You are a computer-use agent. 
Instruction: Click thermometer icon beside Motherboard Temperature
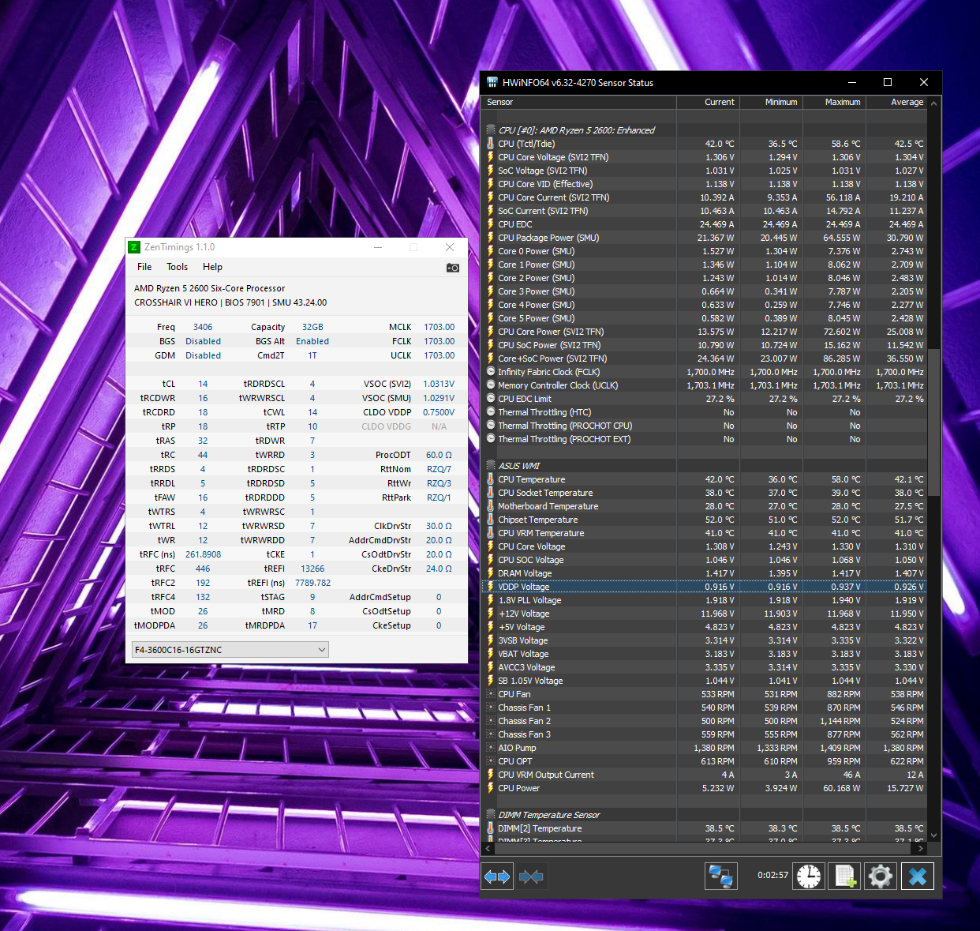(491, 506)
